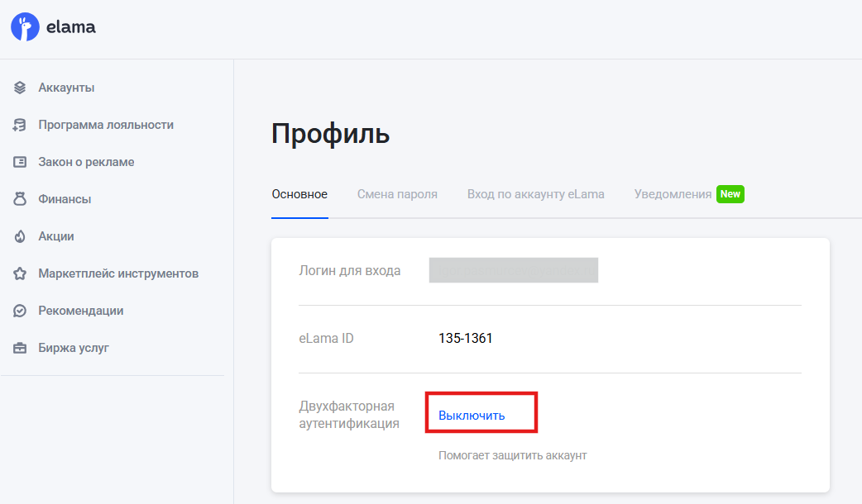Click the elama llama logo icon
This screenshot has width=862, height=504.
pos(25,27)
